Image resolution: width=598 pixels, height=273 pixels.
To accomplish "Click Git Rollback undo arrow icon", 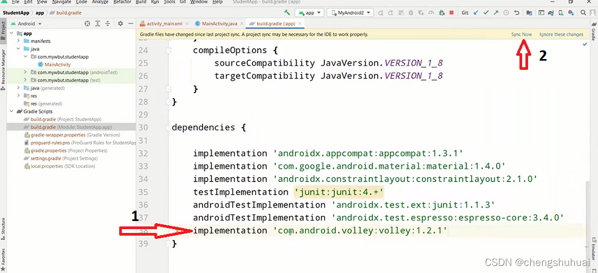I will pyautogui.click(x=516, y=12).
